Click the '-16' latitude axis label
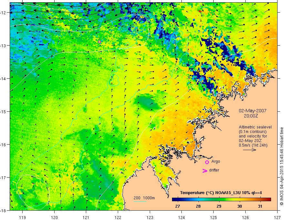This screenshot has height=220, width=284. [x=4, y=145]
